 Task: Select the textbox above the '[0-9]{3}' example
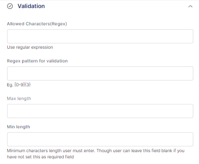click(x=100, y=73)
